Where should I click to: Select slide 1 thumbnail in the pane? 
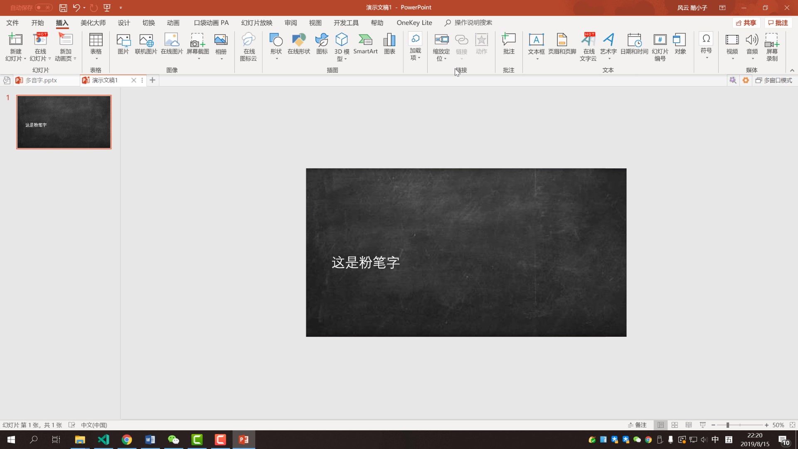pyautogui.click(x=64, y=122)
